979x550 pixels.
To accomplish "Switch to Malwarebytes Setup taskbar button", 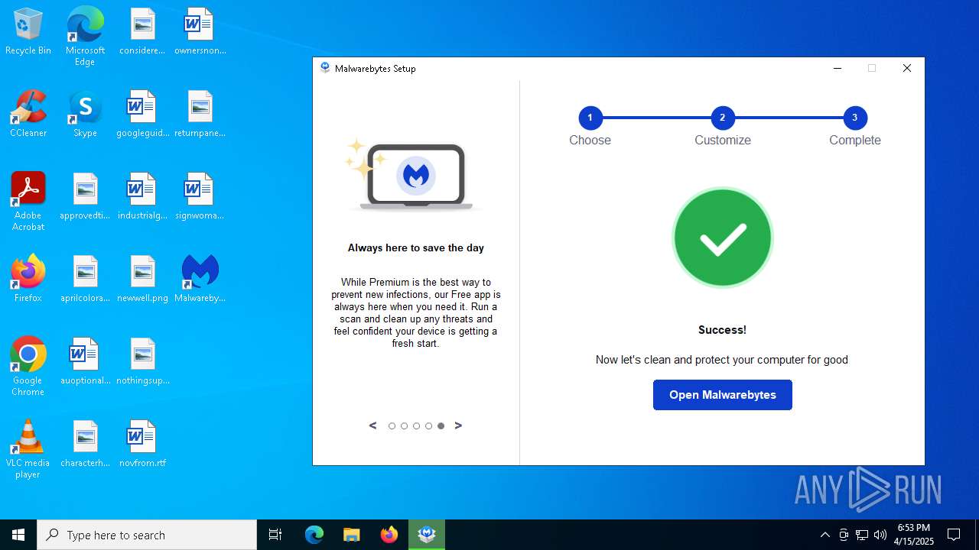I will (x=427, y=535).
